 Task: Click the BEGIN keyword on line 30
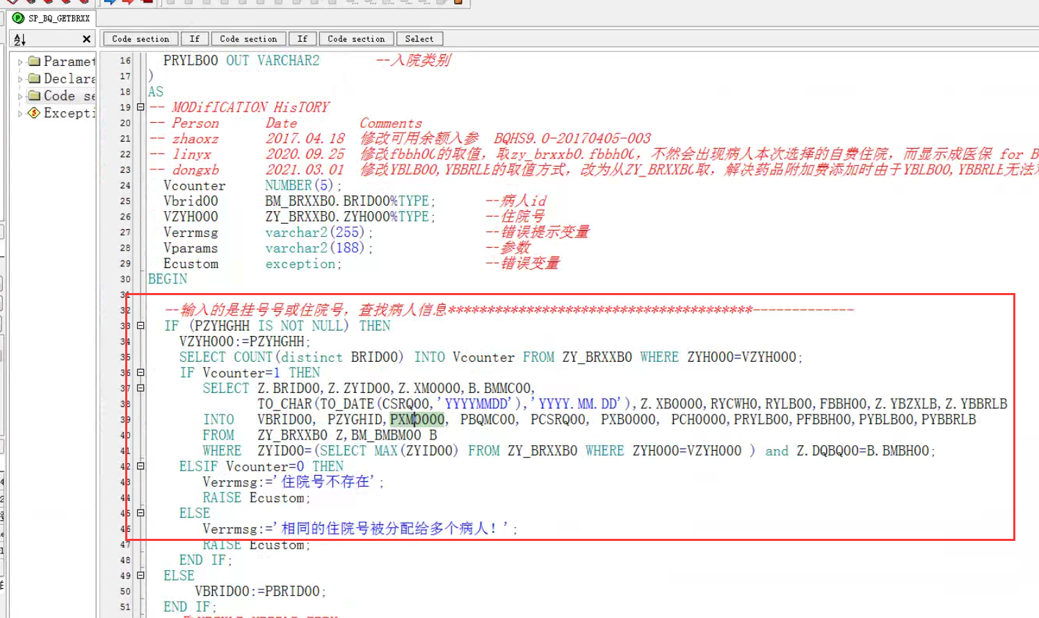(x=168, y=279)
